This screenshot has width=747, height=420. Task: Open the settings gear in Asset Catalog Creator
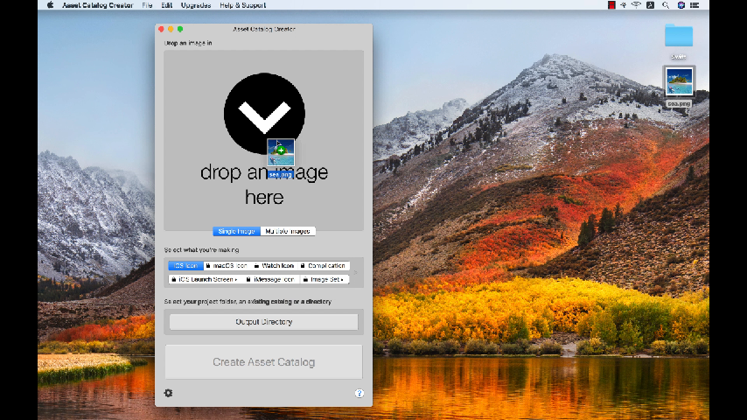168,393
